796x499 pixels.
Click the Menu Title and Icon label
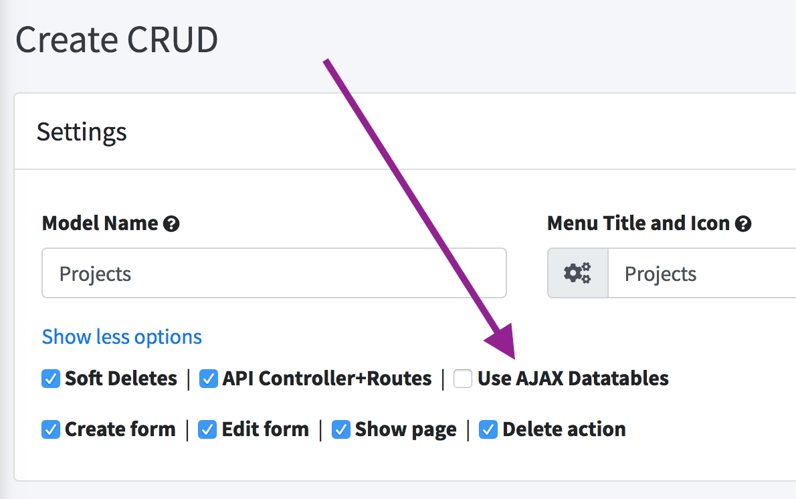pos(638,223)
